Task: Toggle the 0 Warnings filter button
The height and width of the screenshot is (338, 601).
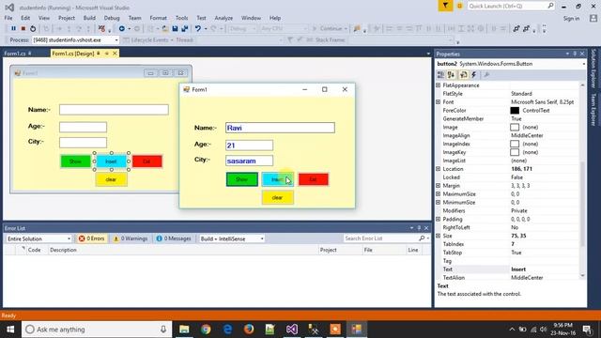Action: (131, 238)
